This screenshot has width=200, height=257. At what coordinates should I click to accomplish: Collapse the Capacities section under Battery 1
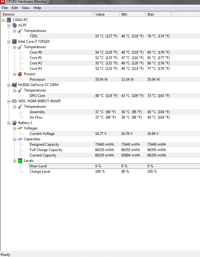[x=14, y=139]
